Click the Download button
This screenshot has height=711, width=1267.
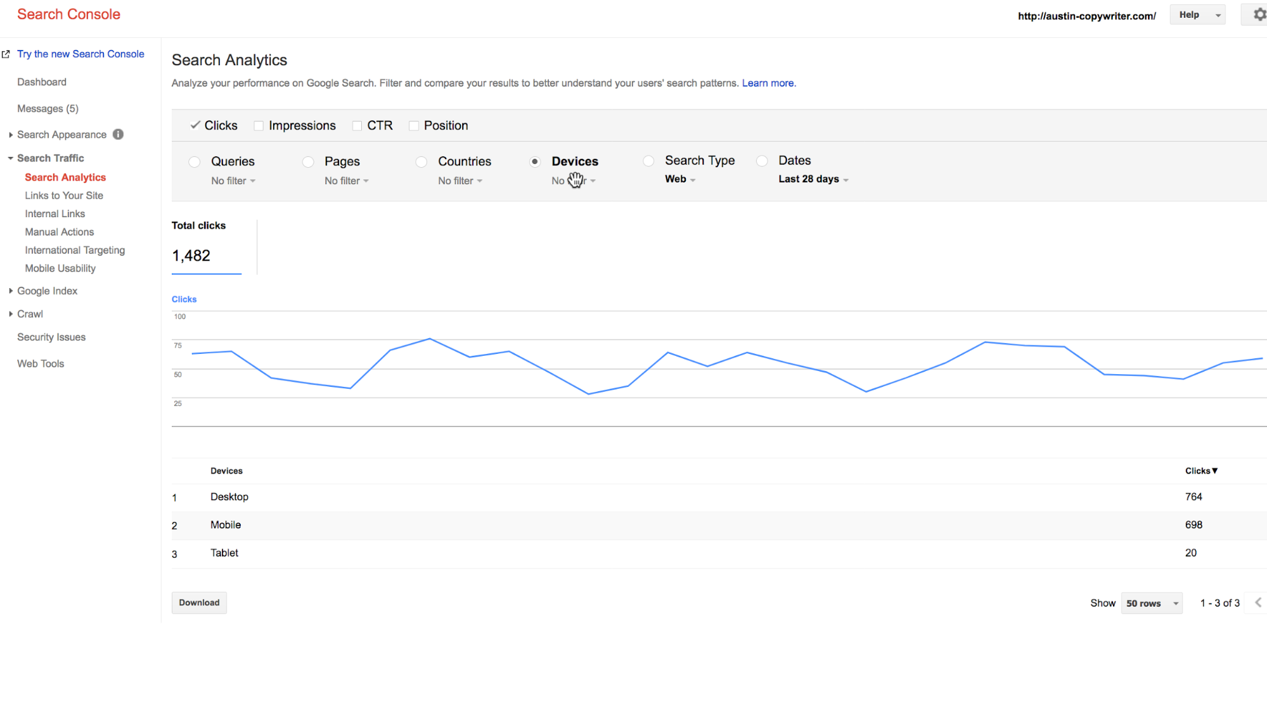tap(199, 602)
